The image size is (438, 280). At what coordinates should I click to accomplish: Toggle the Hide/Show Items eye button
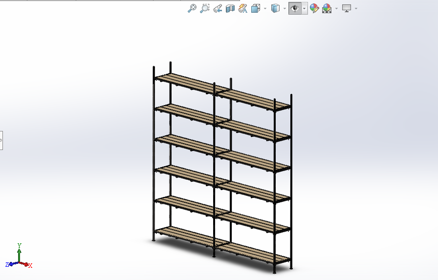295,8
